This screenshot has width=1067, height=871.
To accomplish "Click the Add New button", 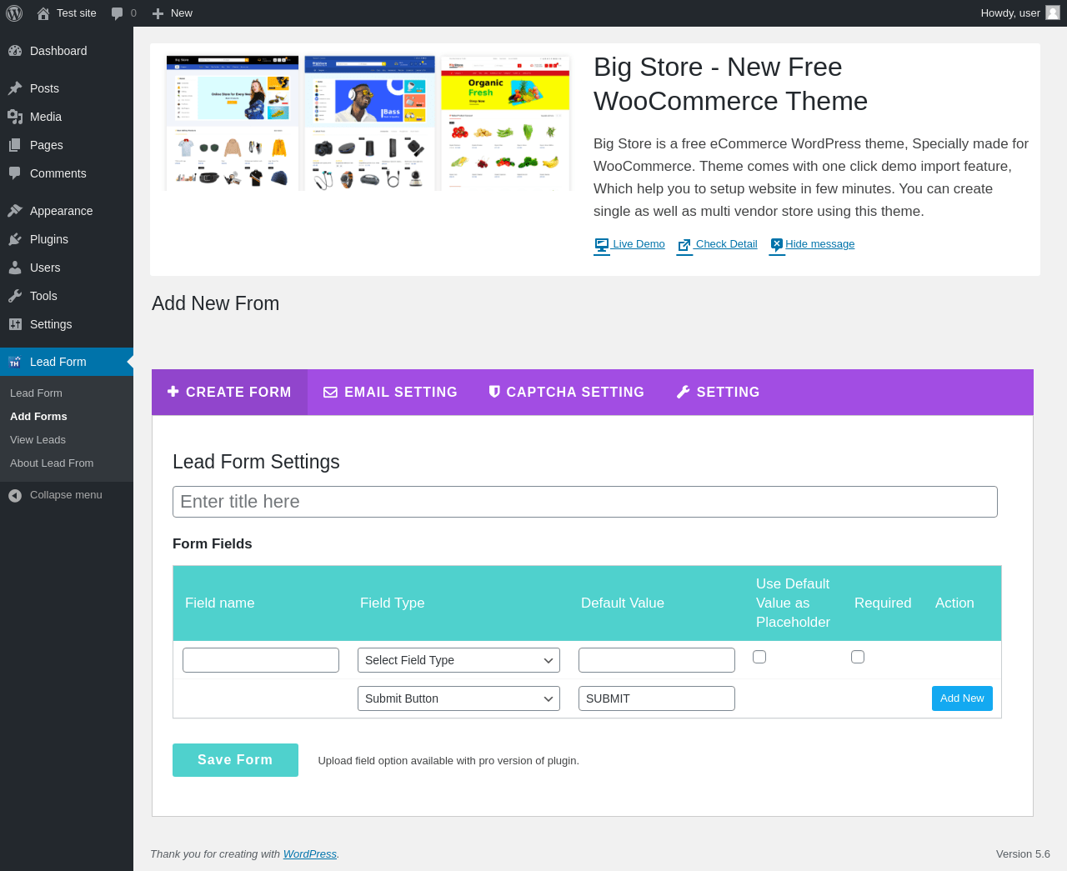I will point(962,698).
